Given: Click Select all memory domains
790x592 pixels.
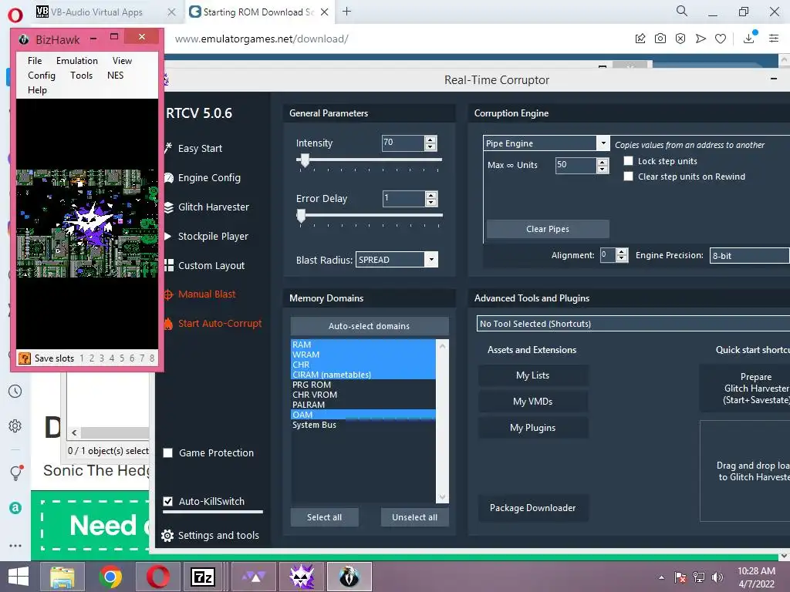Looking at the screenshot, I should point(325,517).
